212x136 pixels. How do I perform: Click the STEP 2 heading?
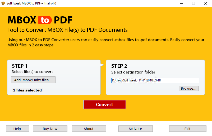[119, 66]
